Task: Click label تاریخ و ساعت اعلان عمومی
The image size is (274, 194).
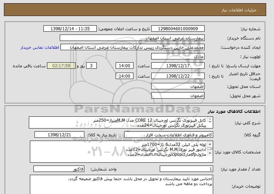Action: 124,29
